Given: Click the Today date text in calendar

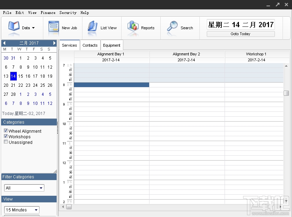Looking at the screenshot, I should click(24, 113).
